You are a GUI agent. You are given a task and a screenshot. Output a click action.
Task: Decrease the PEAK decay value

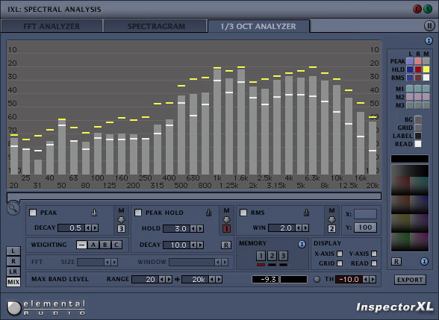pos(88,228)
